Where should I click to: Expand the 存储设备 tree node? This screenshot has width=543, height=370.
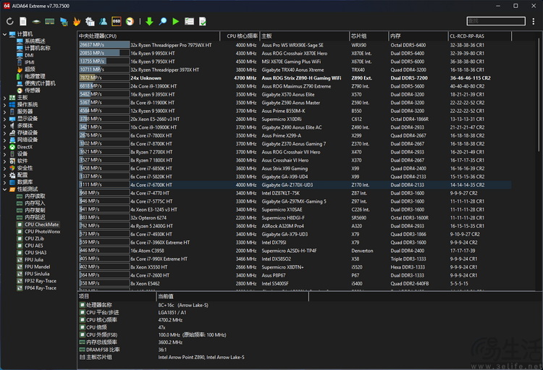[x=4, y=133]
